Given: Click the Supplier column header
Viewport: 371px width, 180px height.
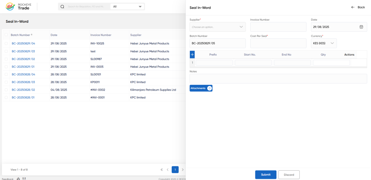Looking at the screenshot, I should pos(136,35).
